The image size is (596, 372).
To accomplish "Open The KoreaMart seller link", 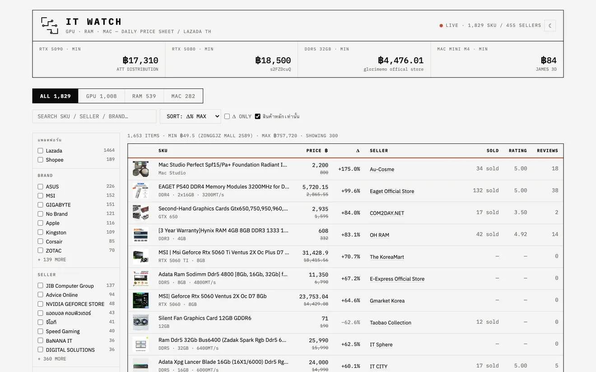I will point(387,257).
